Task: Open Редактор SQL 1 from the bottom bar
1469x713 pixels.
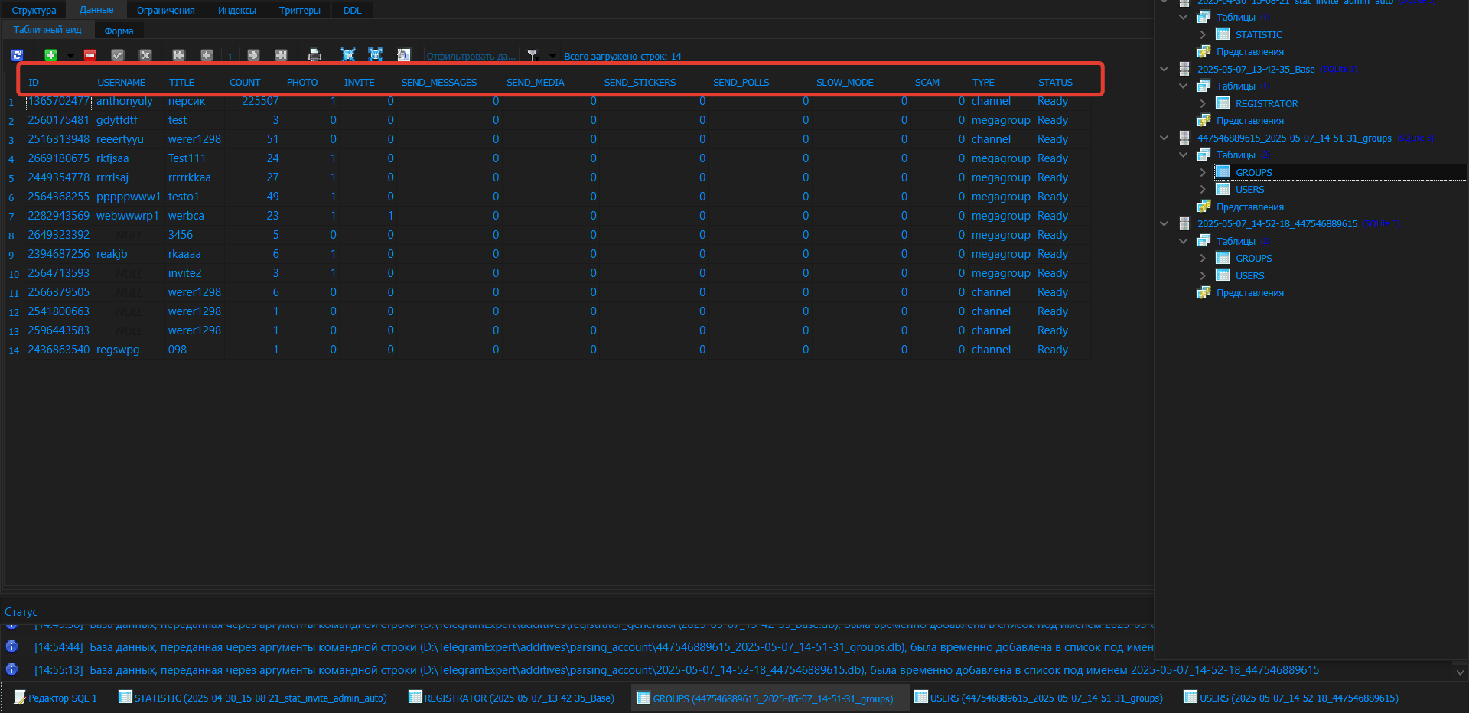Action: click(x=61, y=698)
